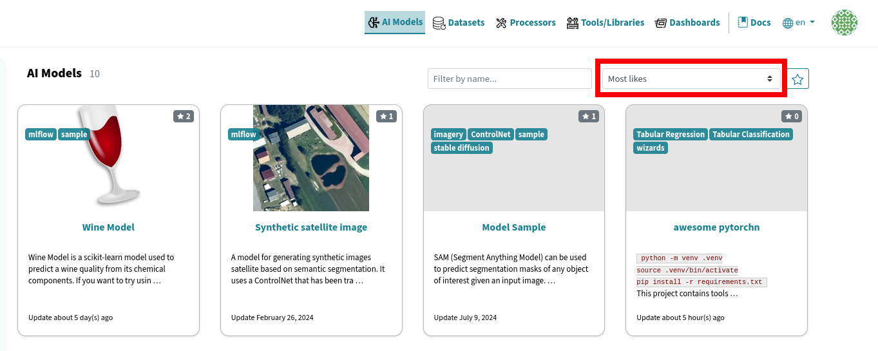Open the Most likes sort dropdown
Image resolution: width=878 pixels, height=351 pixels.
point(690,79)
